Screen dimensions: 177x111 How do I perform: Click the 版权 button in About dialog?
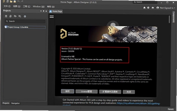pyautogui.click(x=67, y=91)
